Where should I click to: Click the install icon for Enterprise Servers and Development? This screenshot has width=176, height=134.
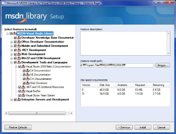(19, 100)
